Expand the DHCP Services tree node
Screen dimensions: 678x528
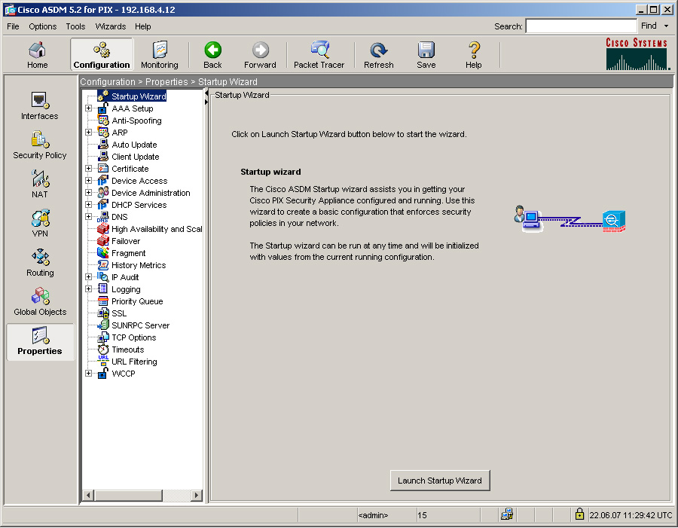click(x=89, y=205)
